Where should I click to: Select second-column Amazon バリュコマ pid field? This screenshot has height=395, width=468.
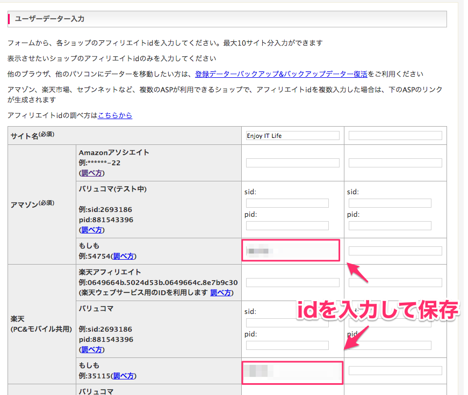[x=390, y=225]
